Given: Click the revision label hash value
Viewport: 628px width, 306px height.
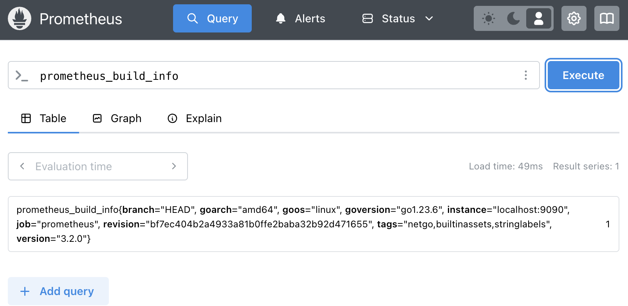Looking at the screenshot, I should pos(259,224).
